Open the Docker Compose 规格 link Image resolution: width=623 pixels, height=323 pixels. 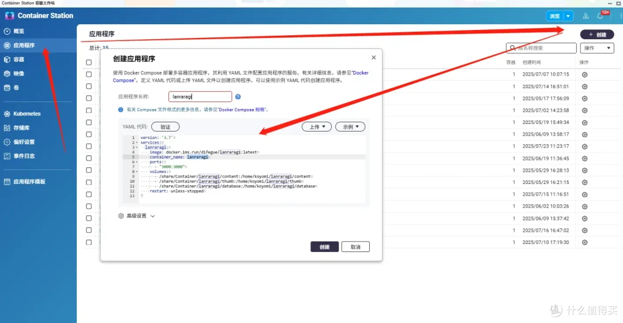tap(243, 110)
